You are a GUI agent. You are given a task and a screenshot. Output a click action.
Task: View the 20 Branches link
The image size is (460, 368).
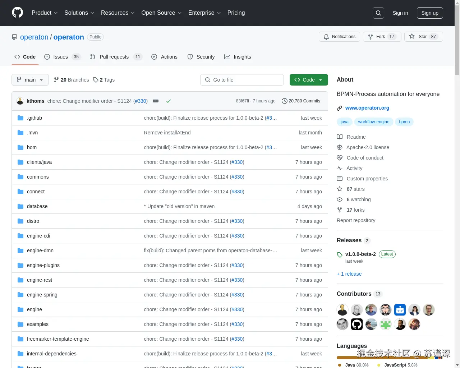(71, 80)
